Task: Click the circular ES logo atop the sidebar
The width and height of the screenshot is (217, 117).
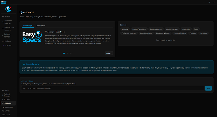Action: pos(8,9)
